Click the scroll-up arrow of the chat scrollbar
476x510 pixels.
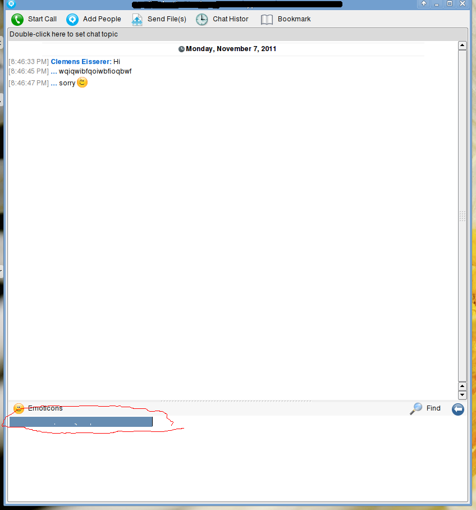click(463, 45)
